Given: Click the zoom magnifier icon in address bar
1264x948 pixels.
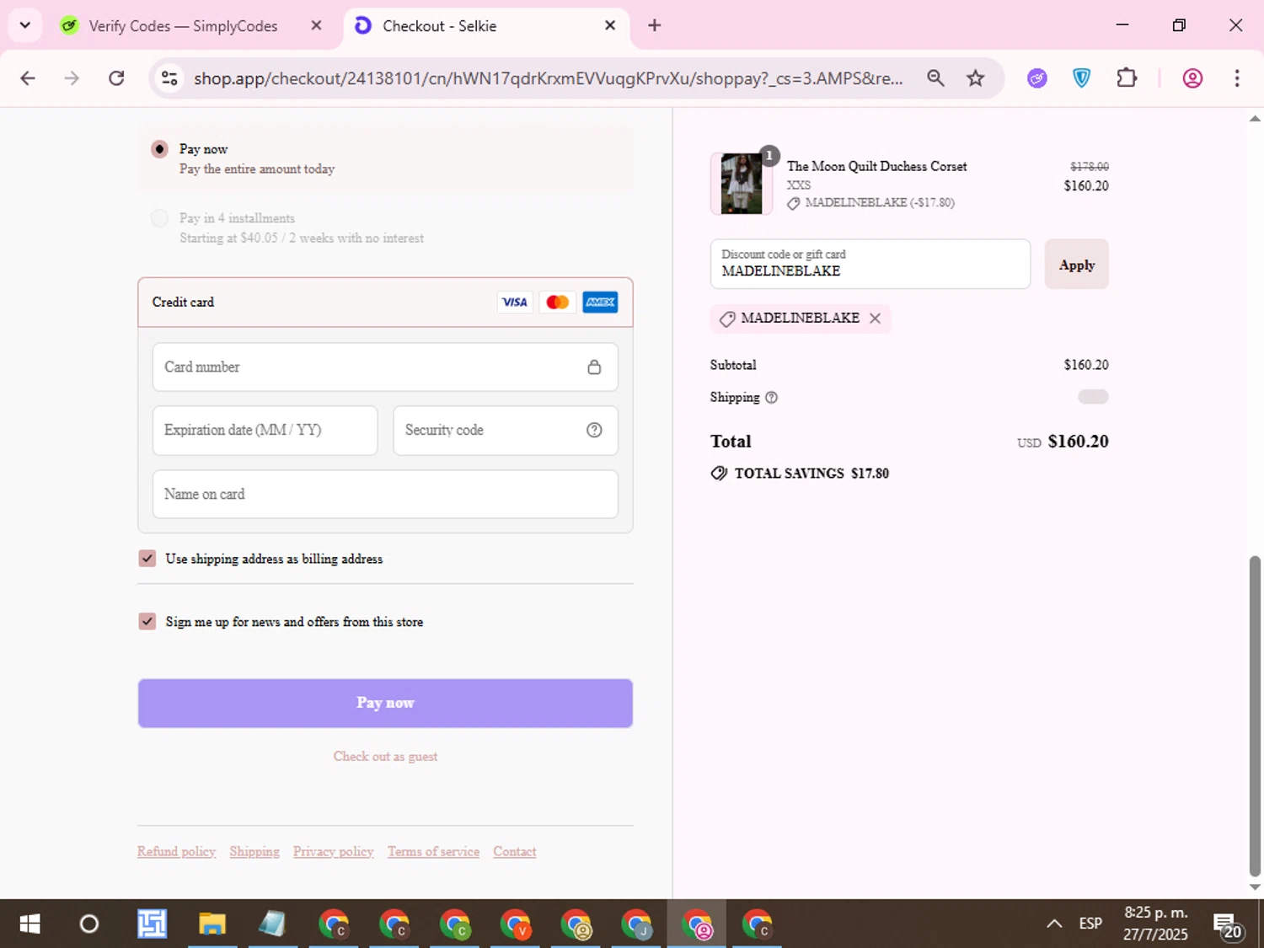Looking at the screenshot, I should tap(935, 78).
